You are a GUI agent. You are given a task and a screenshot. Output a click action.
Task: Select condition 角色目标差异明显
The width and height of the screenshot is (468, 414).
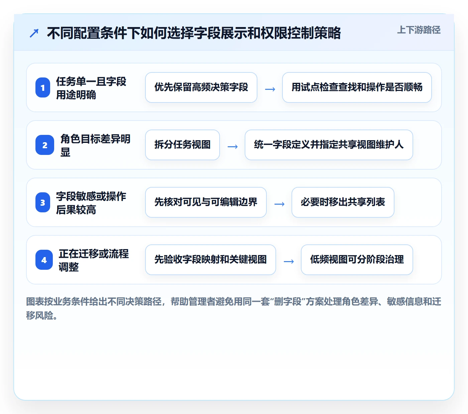coord(95,145)
